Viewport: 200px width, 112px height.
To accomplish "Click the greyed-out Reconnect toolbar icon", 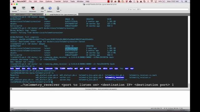I will pyautogui.click(x=23, y=8).
